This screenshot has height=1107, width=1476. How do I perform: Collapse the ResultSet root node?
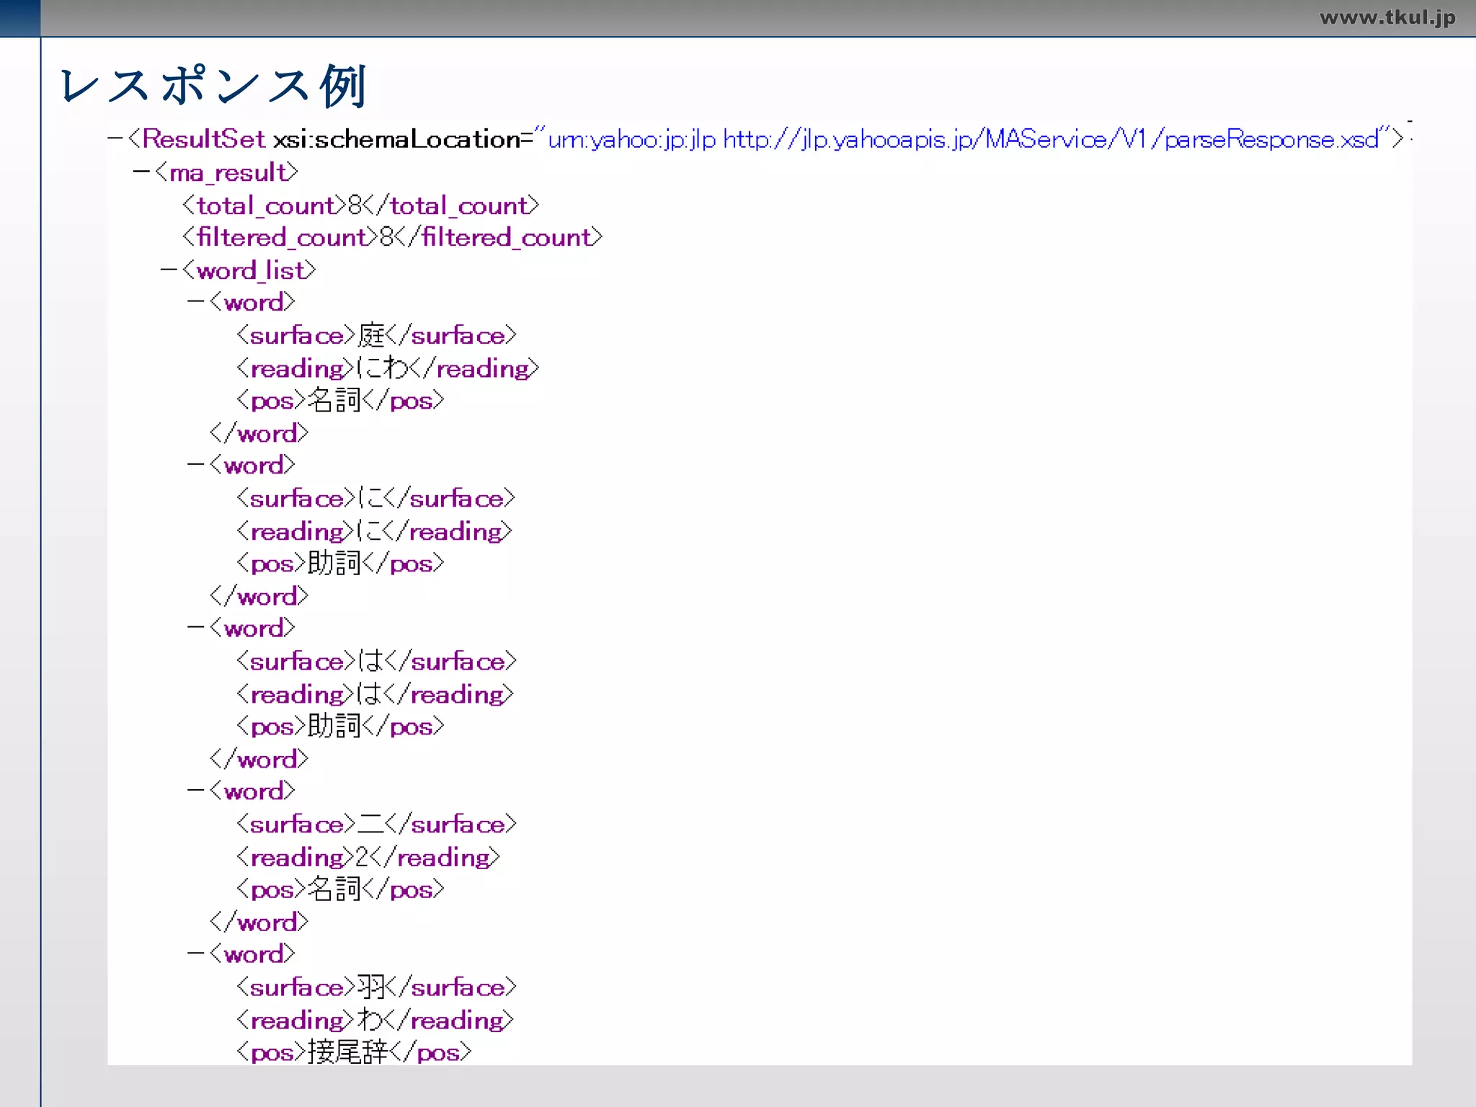(x=115, y=138)
